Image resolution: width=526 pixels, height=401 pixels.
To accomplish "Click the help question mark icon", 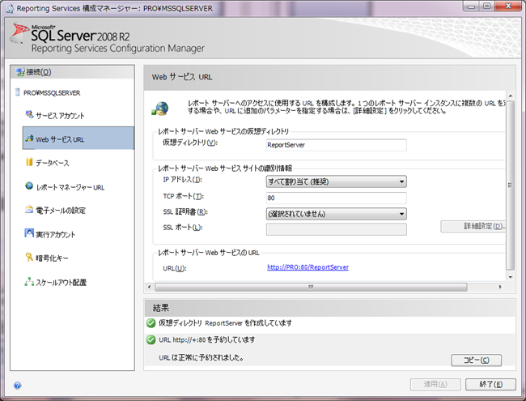I will 18,386.
